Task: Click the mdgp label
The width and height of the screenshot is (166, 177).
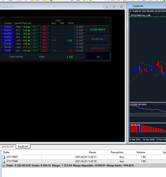Action: pos(42,57)
